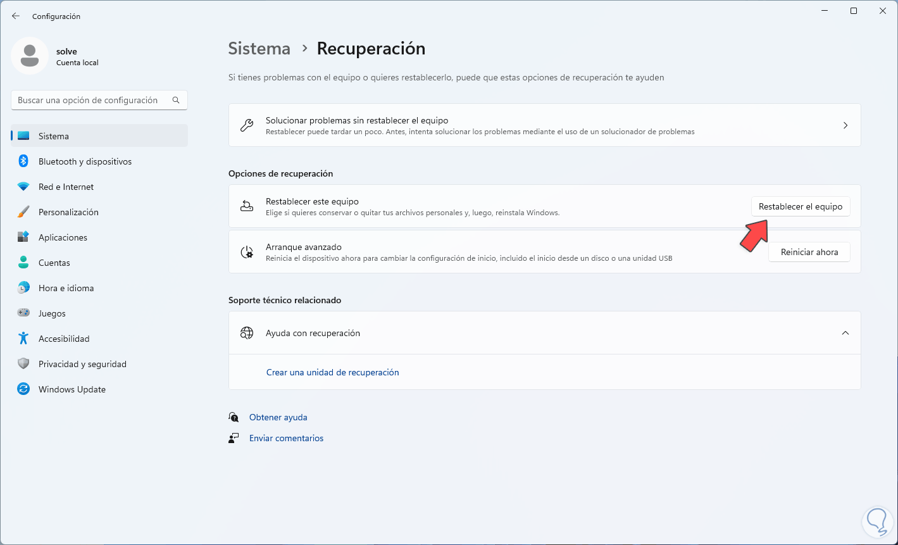
Task: Click the search magnifier icon
Action: coord(176,100)
